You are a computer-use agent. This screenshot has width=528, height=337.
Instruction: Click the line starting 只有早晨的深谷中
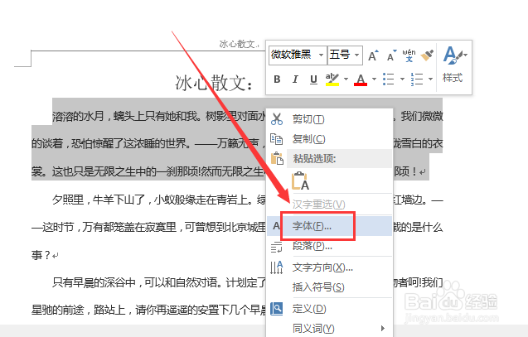(159, 282)
